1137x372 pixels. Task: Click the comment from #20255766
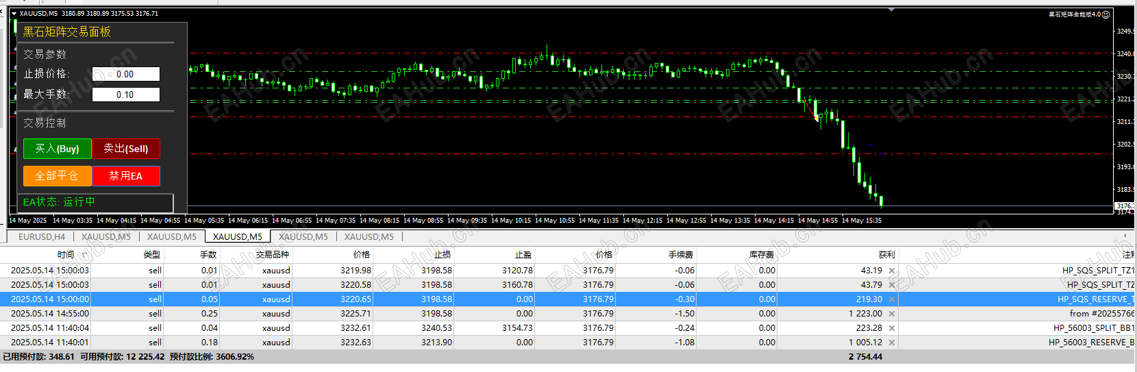pyautogui.click(x=1101, y=314)
